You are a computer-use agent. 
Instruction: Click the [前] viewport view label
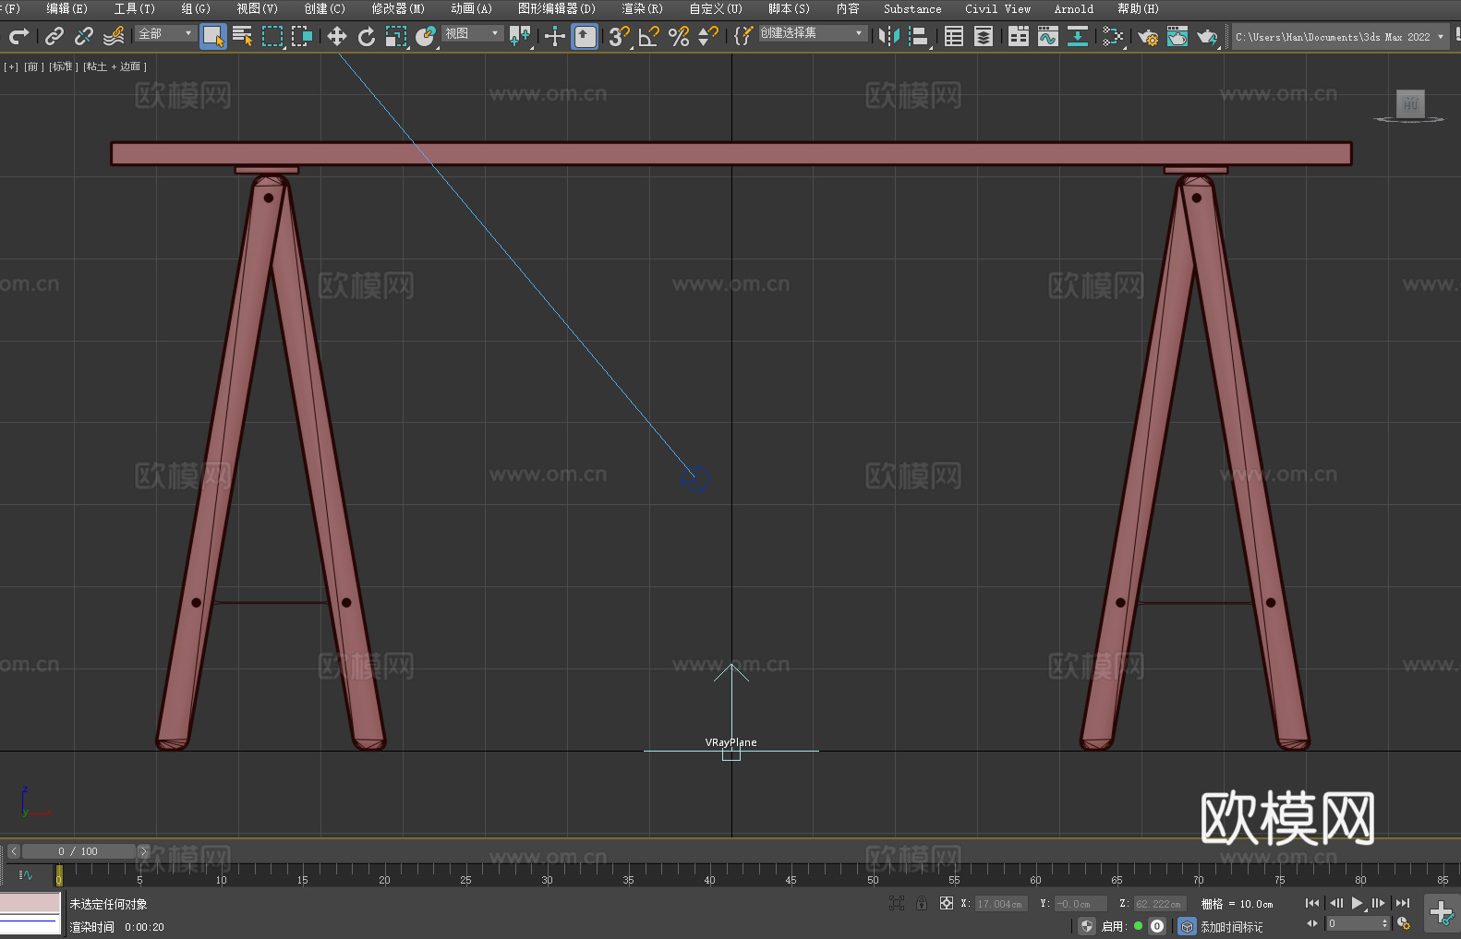point(34,66)
